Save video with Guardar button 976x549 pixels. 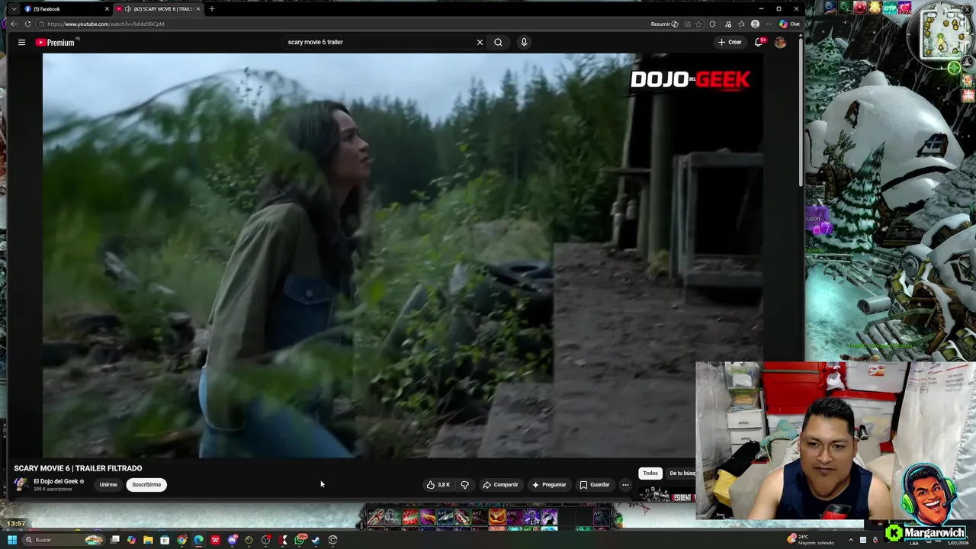595,485
